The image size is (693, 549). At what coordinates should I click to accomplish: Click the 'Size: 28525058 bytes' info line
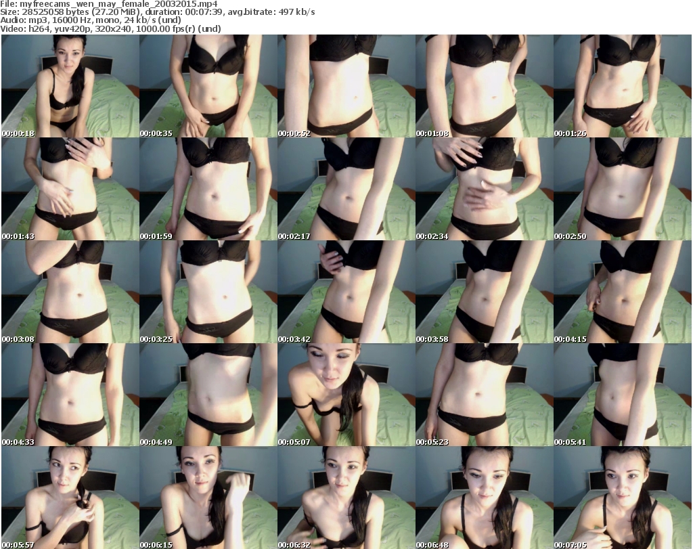click(x=158, y=12)
